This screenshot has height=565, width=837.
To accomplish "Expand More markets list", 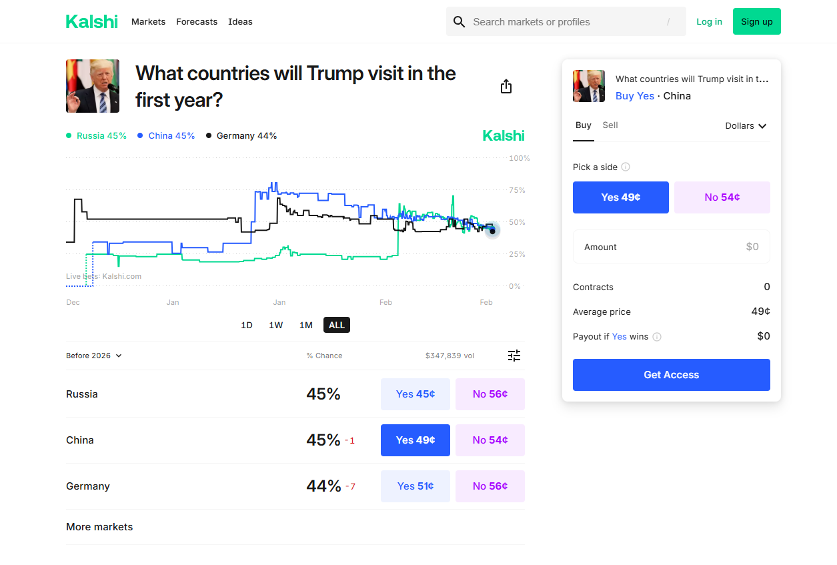I will pyautogui.click(x=99, y=527).
